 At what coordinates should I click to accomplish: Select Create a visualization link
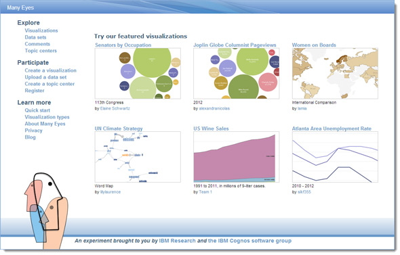click(51, 70)
